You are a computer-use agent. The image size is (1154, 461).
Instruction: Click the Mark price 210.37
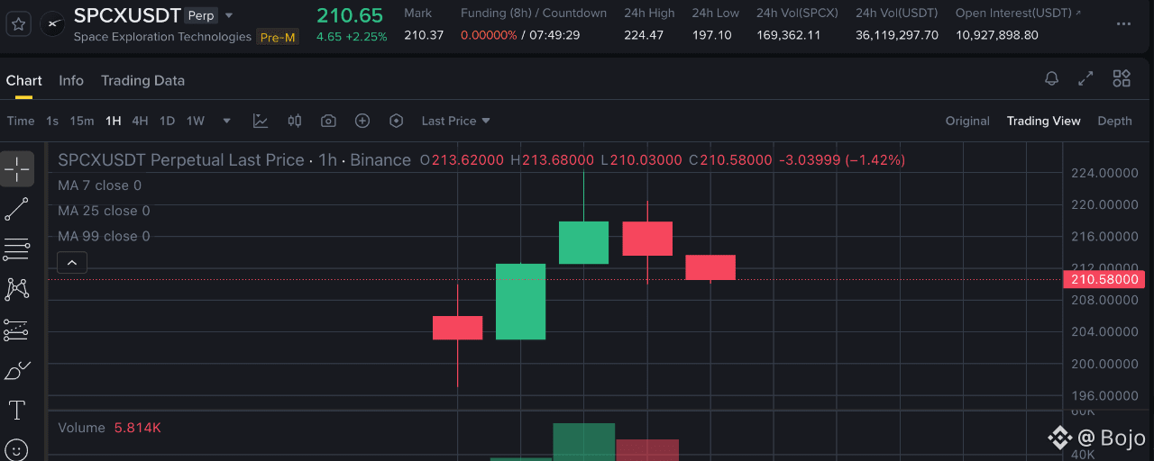tap(424, 35)
